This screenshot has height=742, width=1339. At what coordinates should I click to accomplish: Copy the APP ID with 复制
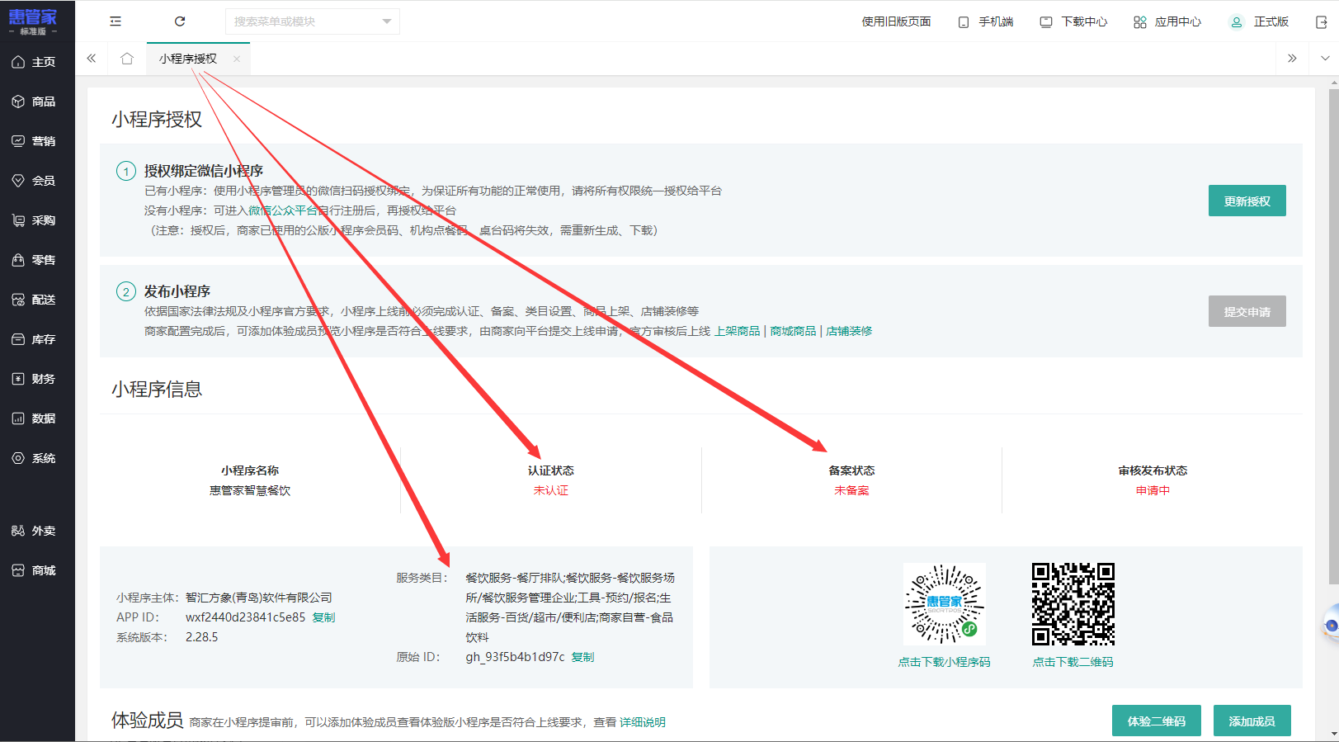click(323, 617)
